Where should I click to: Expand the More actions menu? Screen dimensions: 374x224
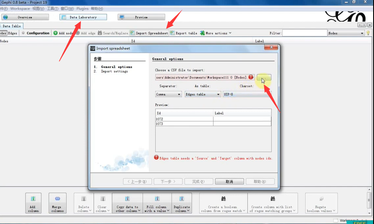pyautogui.click(x=216, y=33)
